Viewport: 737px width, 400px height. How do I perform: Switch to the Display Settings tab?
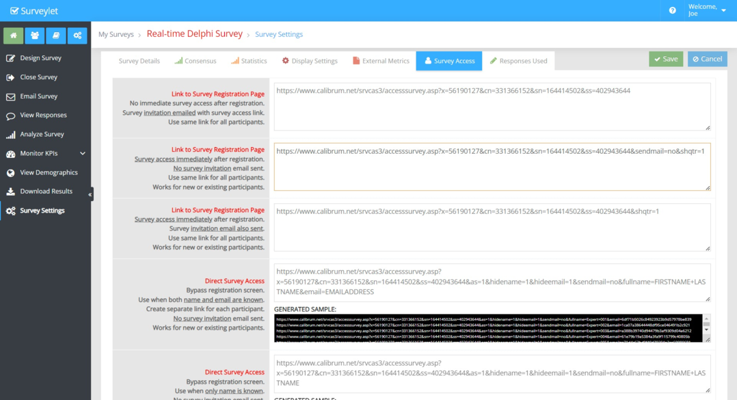pyautogui.click(x=310, y=61)
